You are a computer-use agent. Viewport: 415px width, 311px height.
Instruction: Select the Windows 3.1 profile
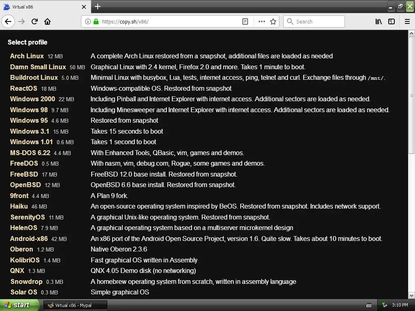click(x=30, y=131)
